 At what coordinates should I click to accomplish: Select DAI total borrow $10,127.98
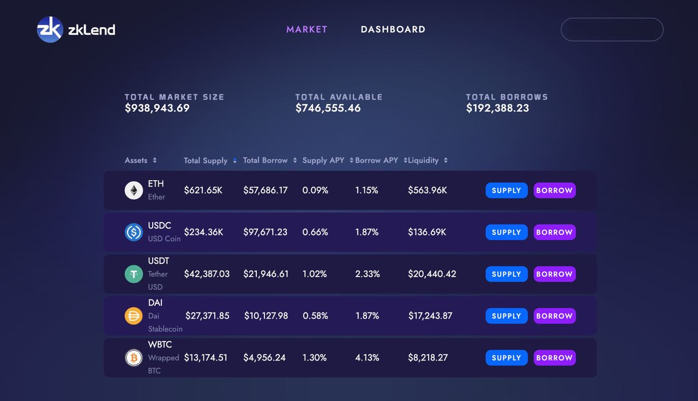pos(266,315)
